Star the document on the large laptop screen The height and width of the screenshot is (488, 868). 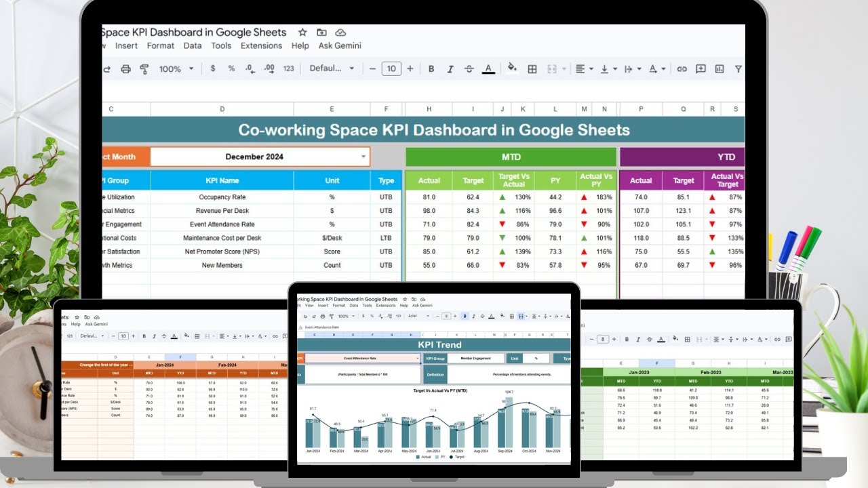point(302,32)
